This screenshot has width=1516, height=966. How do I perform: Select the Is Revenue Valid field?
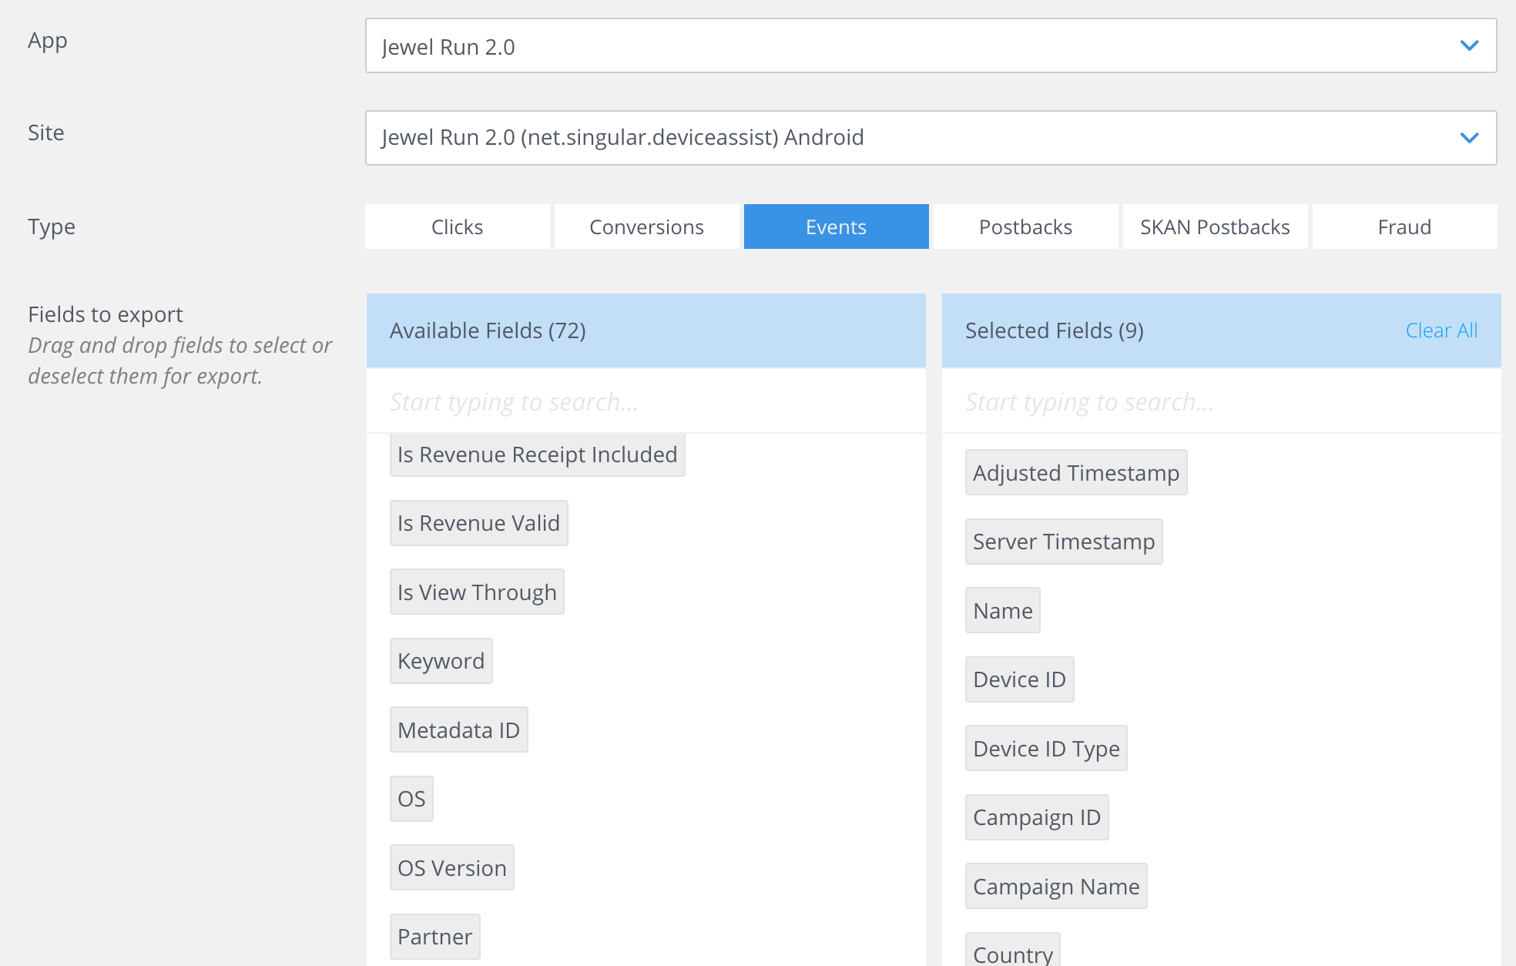[x=478, y=522]
